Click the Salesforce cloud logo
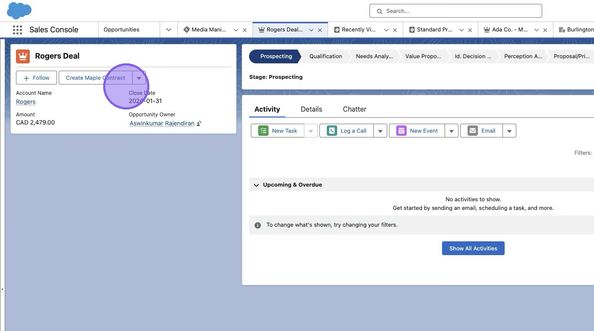The height and width of the screenshot is (331, 594). [19, 10]
